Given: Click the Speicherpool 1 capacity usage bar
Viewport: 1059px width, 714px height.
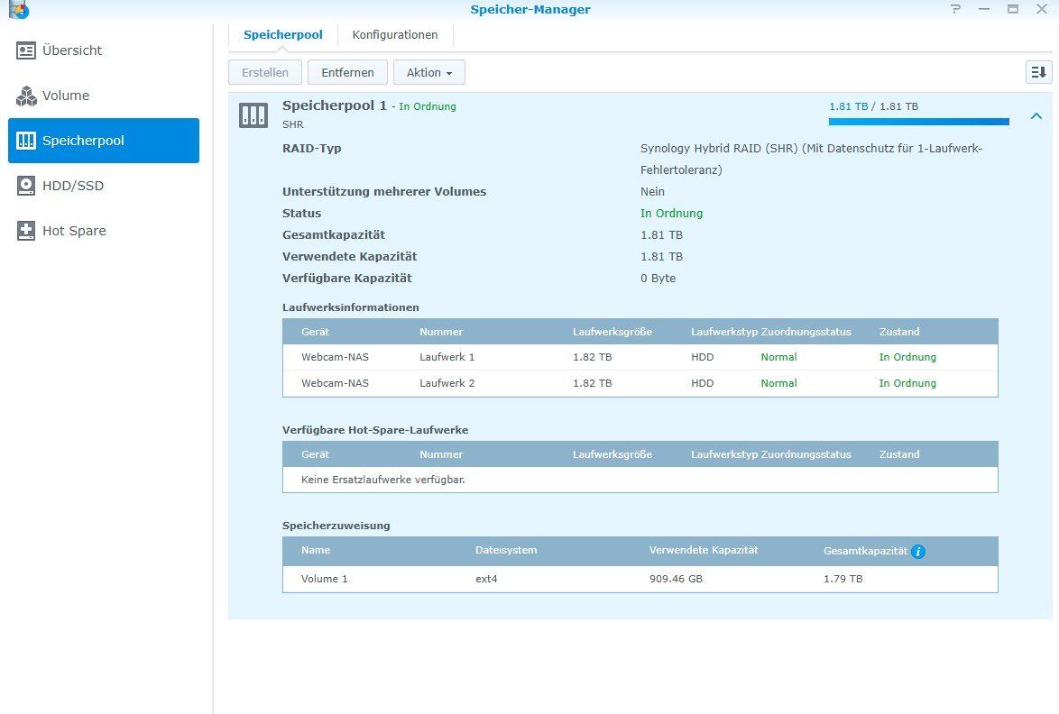Looking at the screenshot, I should click(918, 122).
